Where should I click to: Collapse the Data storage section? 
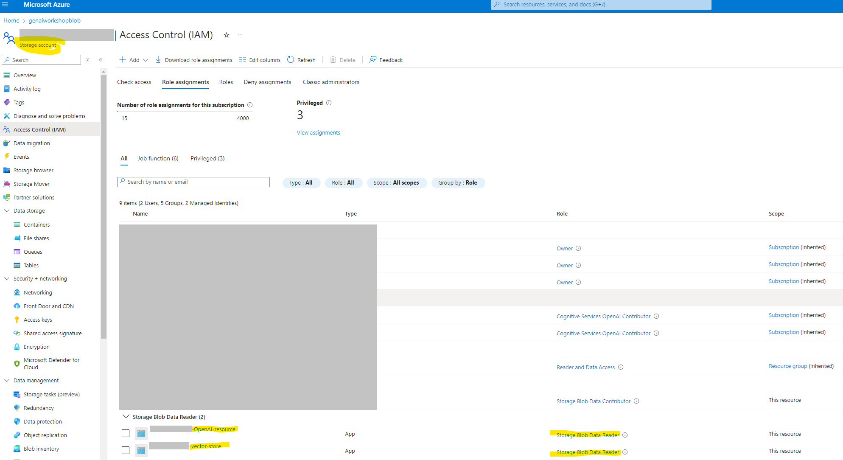pyautogui.click(x=7, y=210)
